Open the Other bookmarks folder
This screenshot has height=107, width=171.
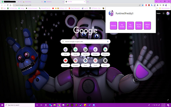pyautogui.click(x=164, y=8)
